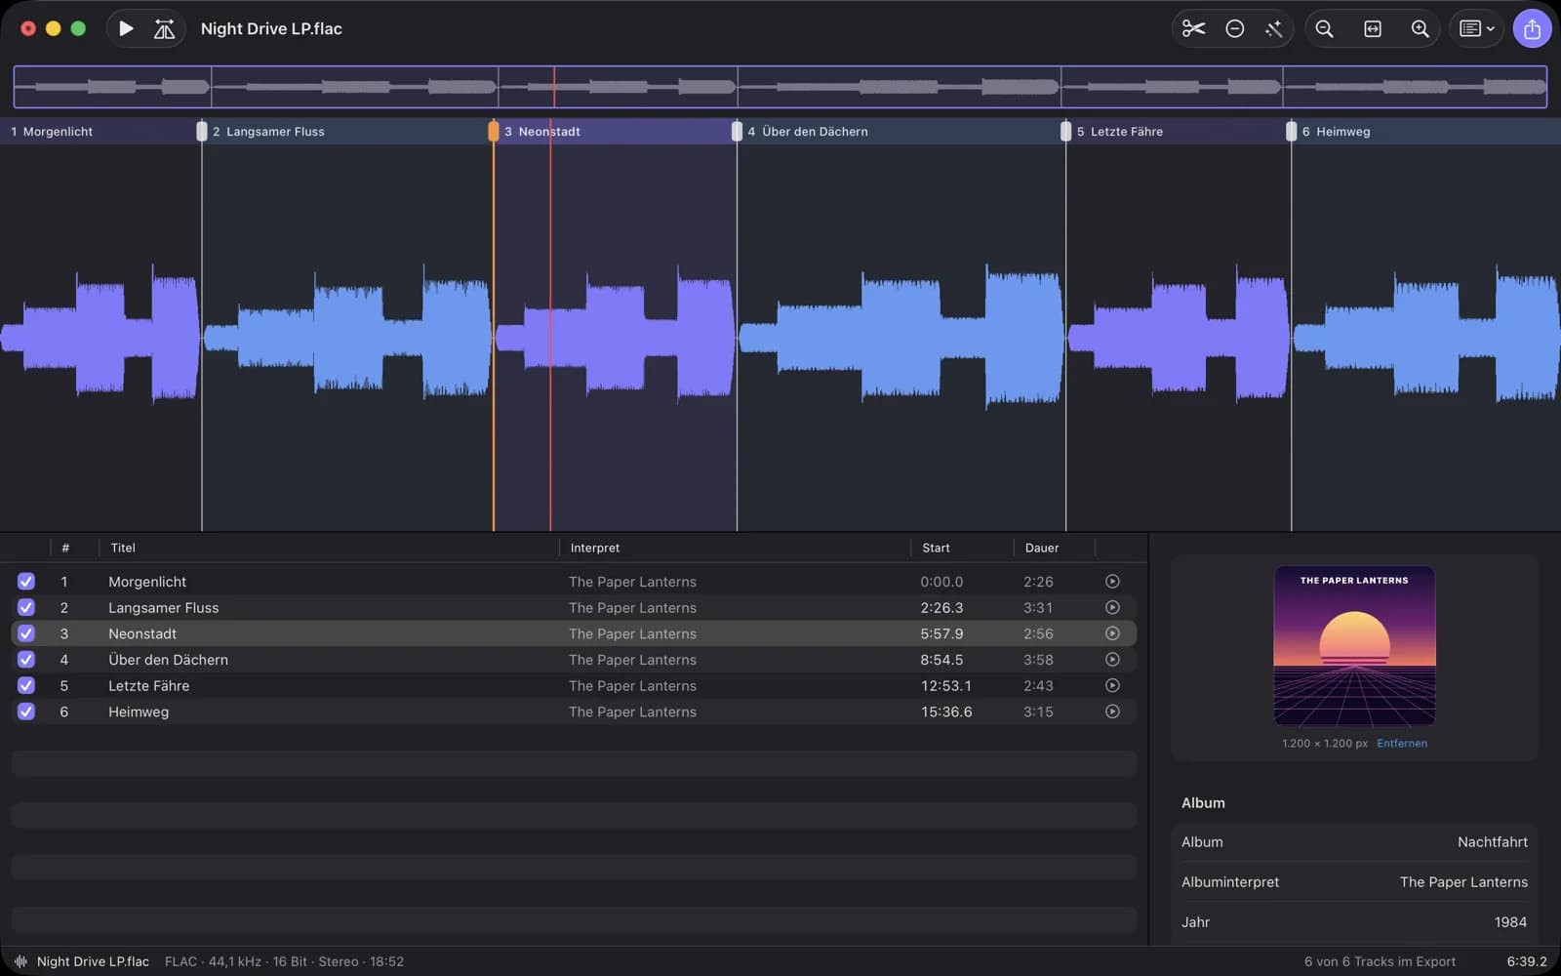Zoom out on the waveform
Image resolution: width=1561 pixels, height=976 pixels.
tap(1324, 29)
